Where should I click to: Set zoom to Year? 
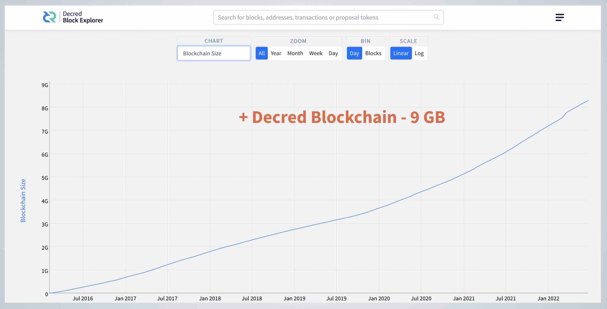(276, 53)
